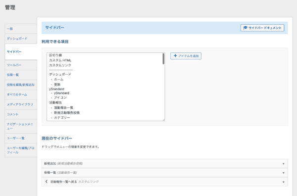Click the available items list scrollbar
297x196 pixels.
(163, 59)
